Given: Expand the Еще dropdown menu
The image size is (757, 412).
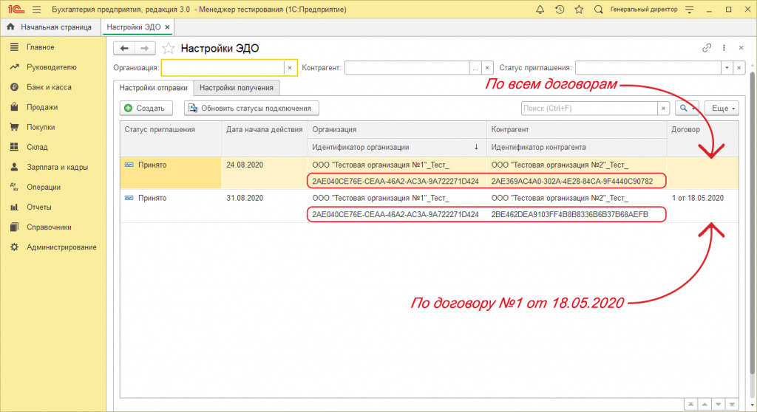Looking at the screenshot, I should [x=722, y=108].
